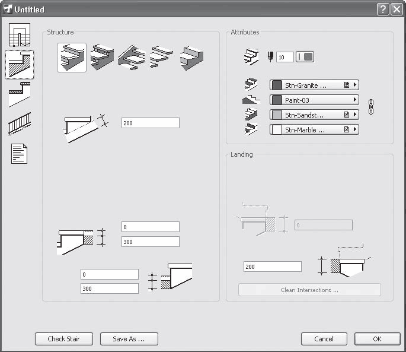This screenshot has height=352, width=406.
Task: Open the Stn-Granite material dropdown
Action: (x=314, y=85)
